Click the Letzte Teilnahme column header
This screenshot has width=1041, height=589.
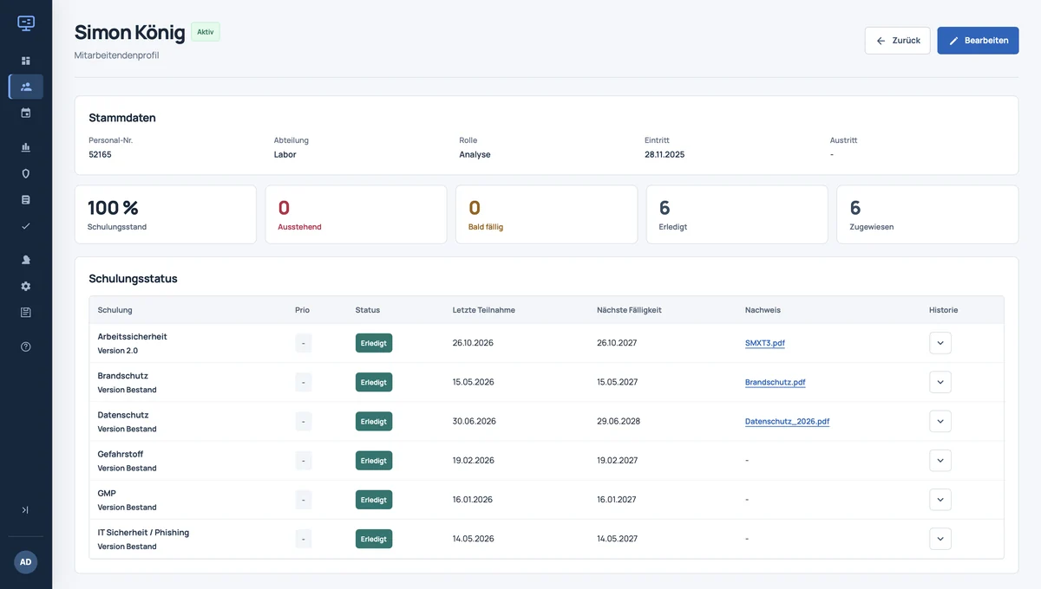point(484,310)
